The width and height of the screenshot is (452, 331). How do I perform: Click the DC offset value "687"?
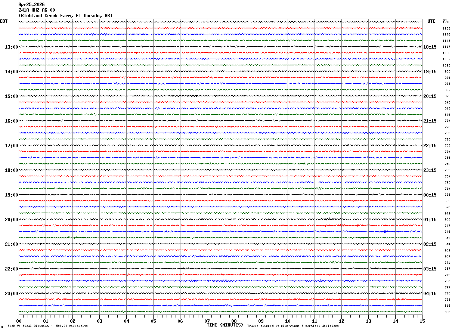[x=447, y=269]
